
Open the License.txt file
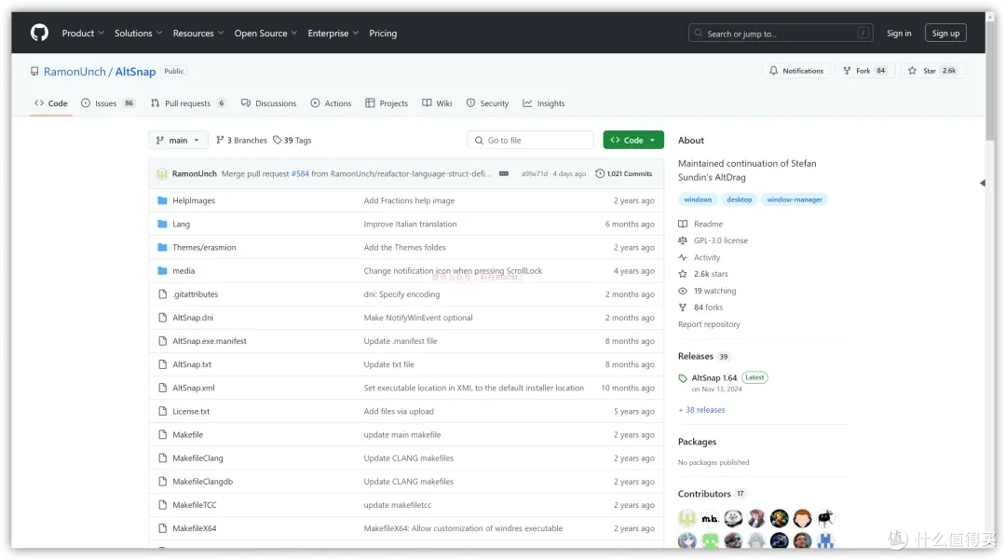(191, 412)
